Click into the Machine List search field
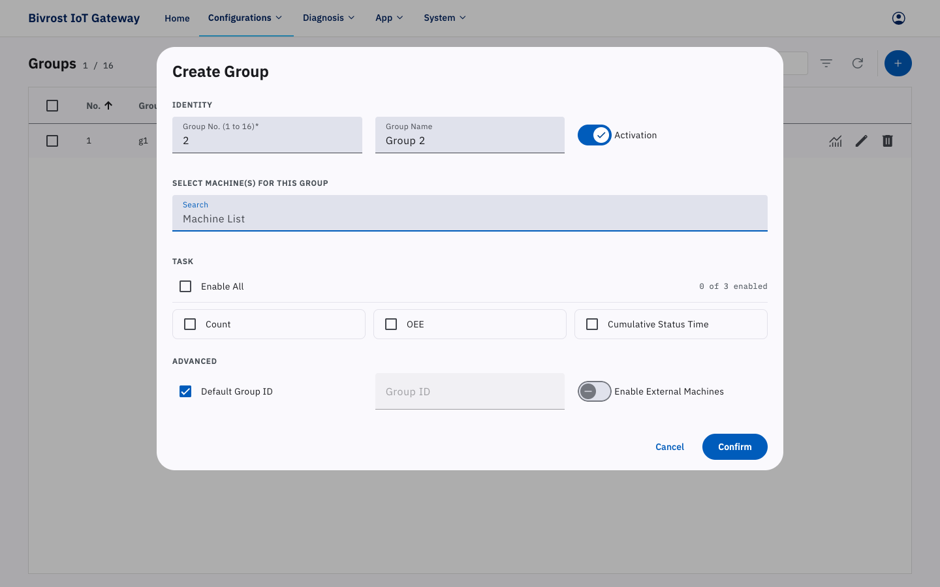940x587 pixels. [x=470, y=213]
